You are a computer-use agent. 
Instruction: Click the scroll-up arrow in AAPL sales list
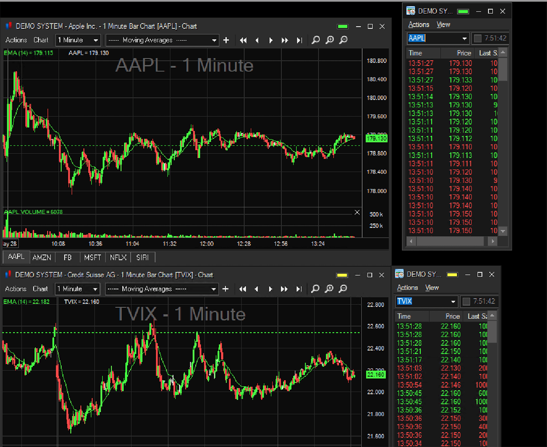(x=503, y=53)
